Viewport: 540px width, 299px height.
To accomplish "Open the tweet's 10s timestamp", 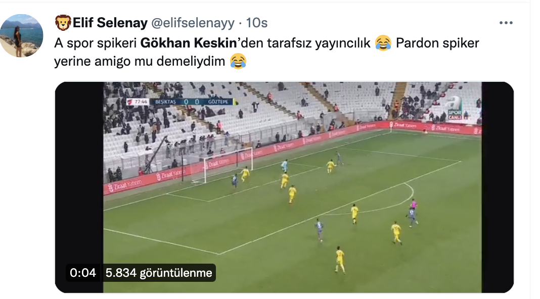I will [256, 23].
